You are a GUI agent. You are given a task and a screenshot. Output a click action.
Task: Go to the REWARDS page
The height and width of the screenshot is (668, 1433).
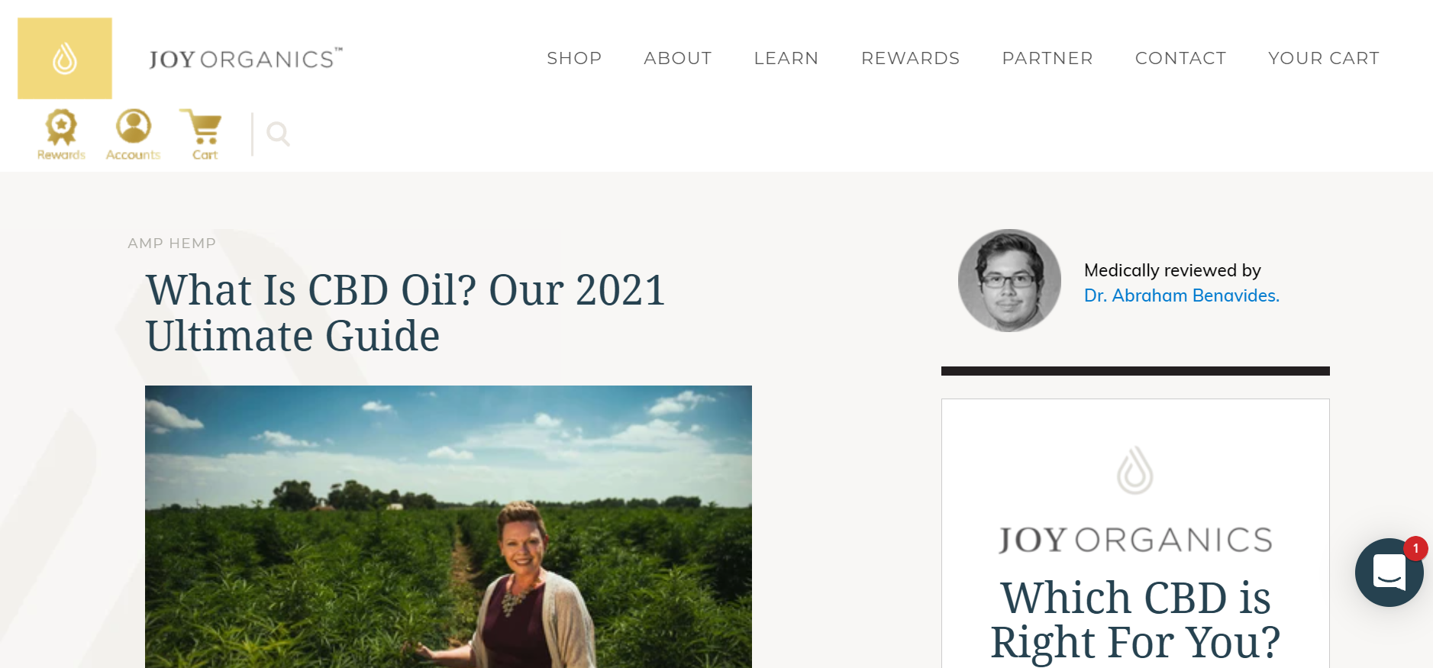910,58
